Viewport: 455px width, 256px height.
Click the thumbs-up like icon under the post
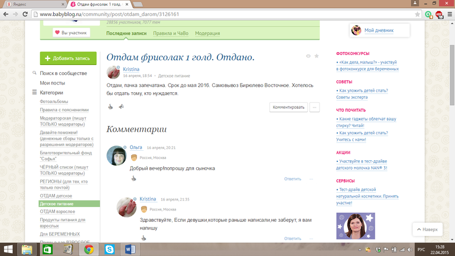[110, 107]
